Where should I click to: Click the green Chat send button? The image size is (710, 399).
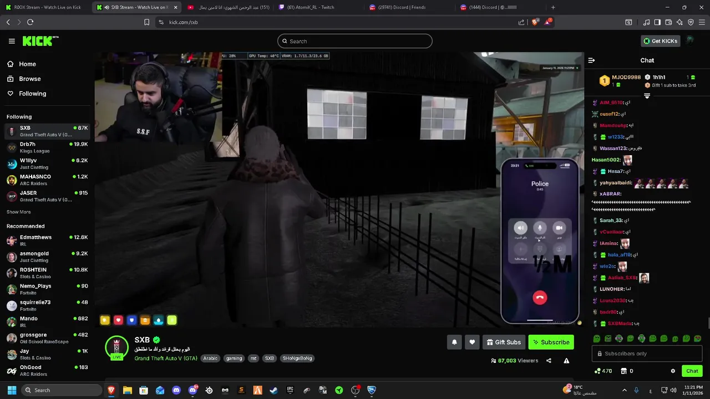(x=692, y=371)
